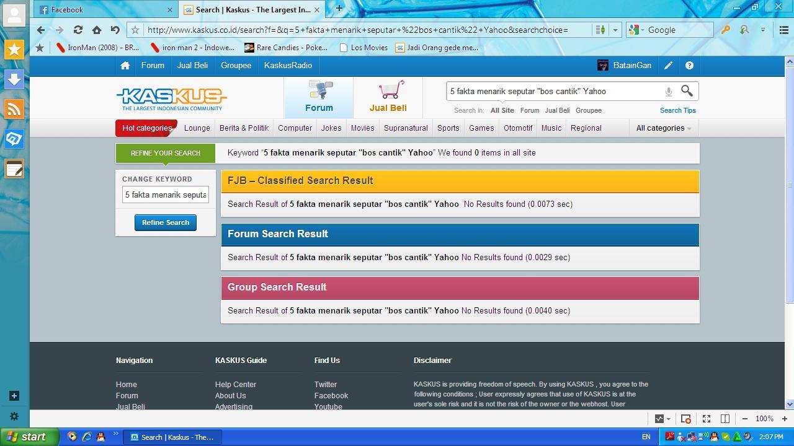Open a new browser tab
This screenshot has height=446, width=794.
(x=339, y=8)
